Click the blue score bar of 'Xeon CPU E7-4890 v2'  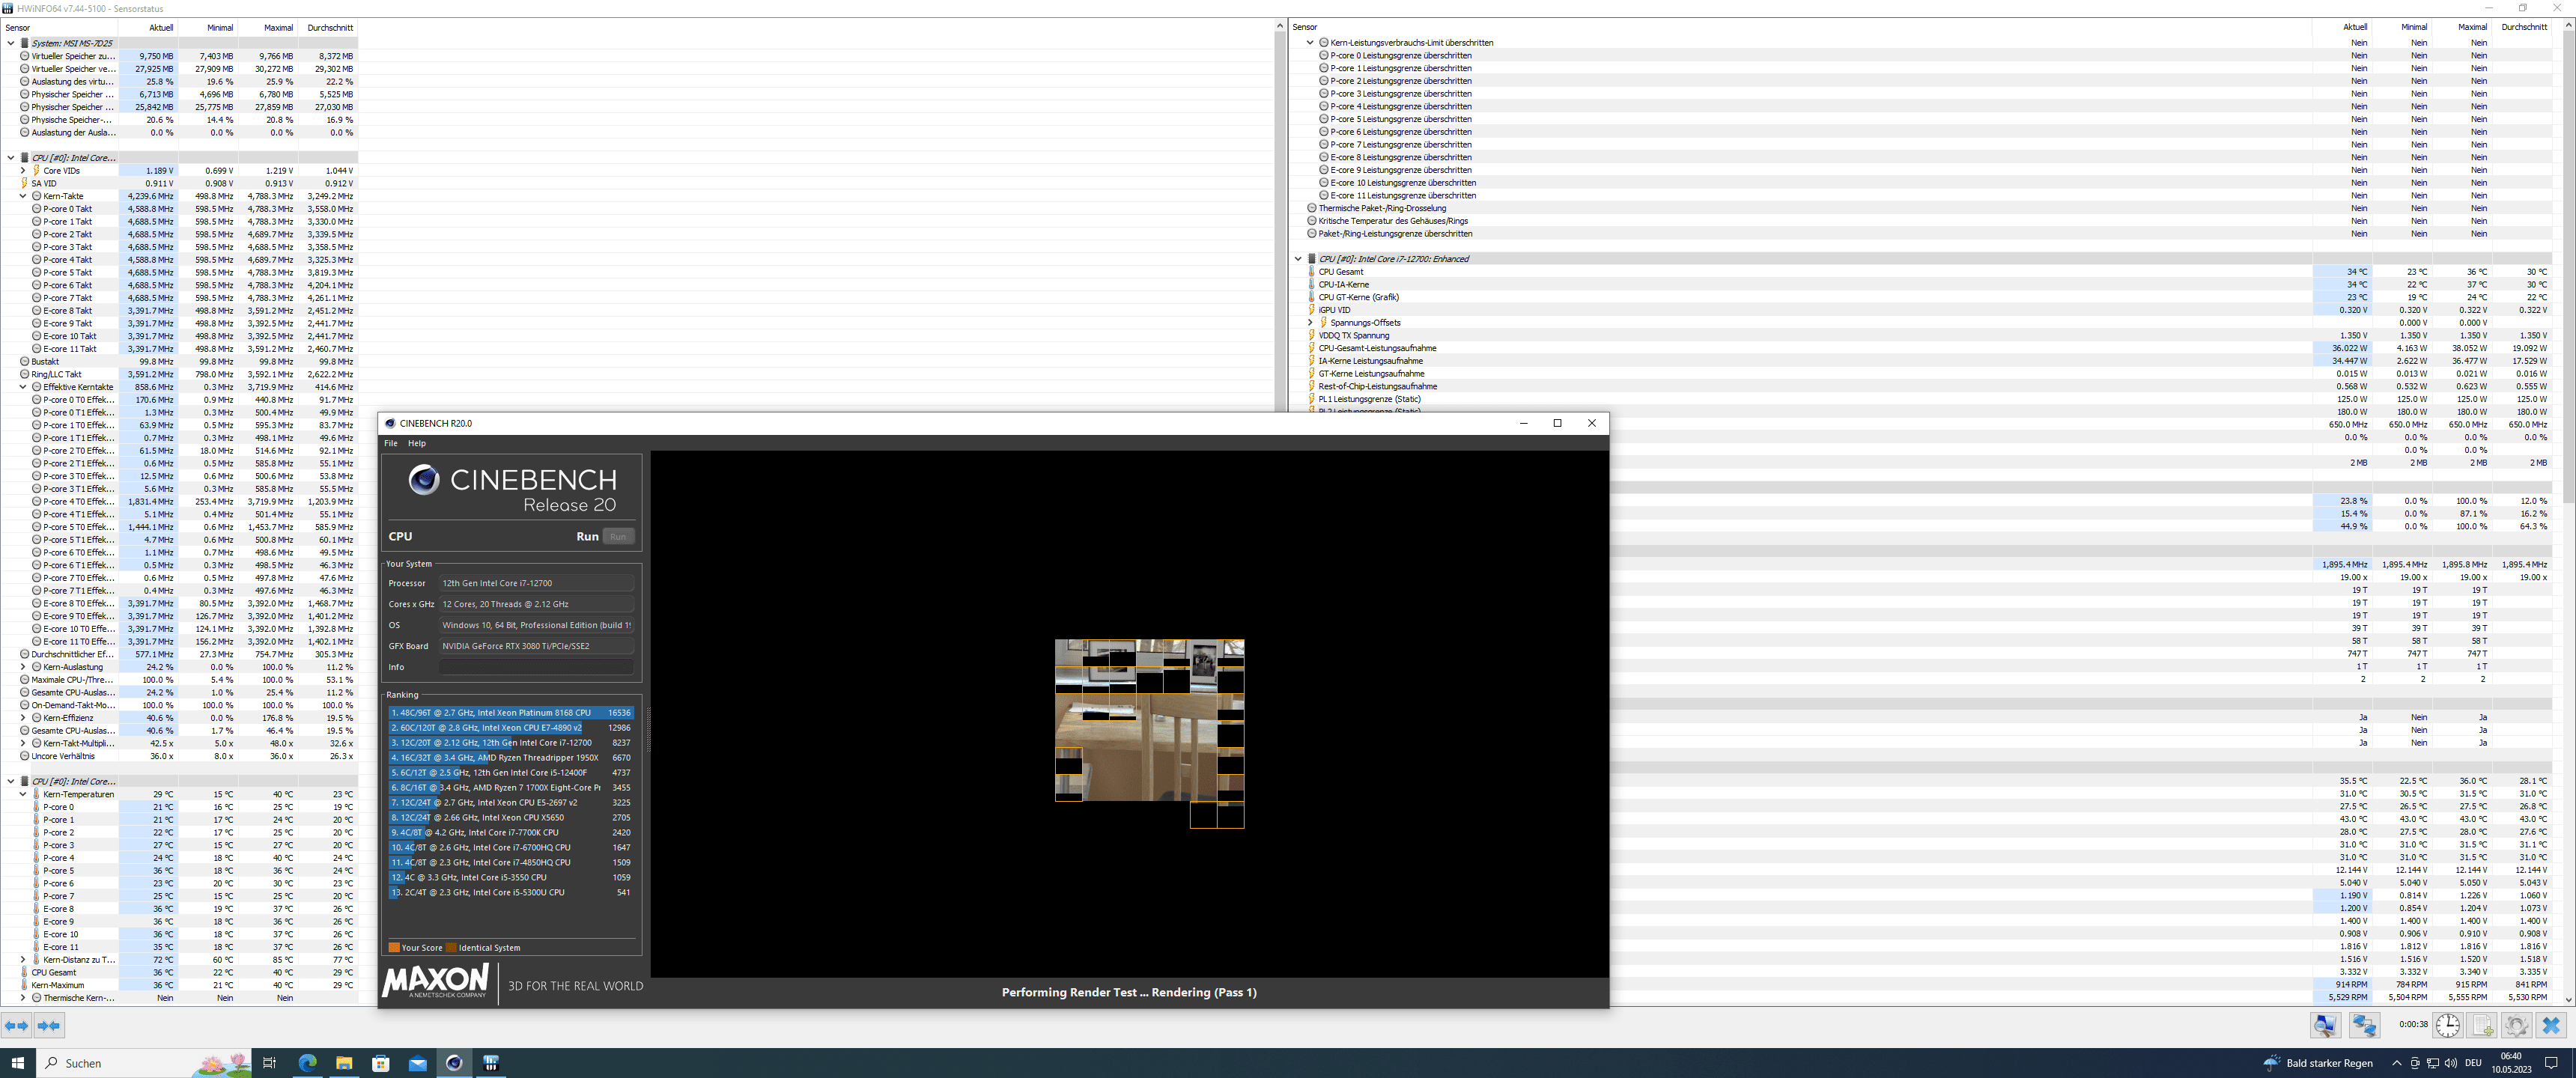485,728
